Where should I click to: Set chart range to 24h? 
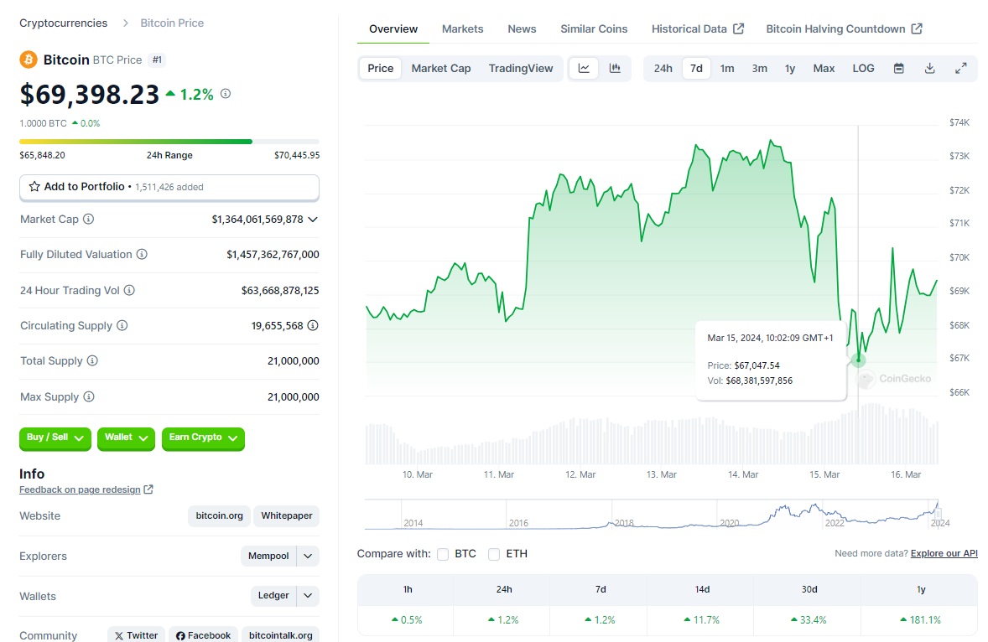click(663, 68)
